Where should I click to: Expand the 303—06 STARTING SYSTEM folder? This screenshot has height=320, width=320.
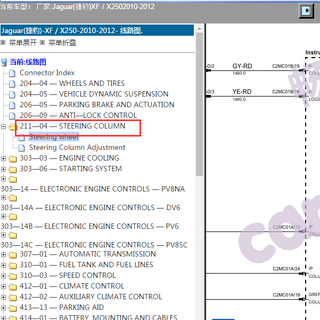click(3, 169)
